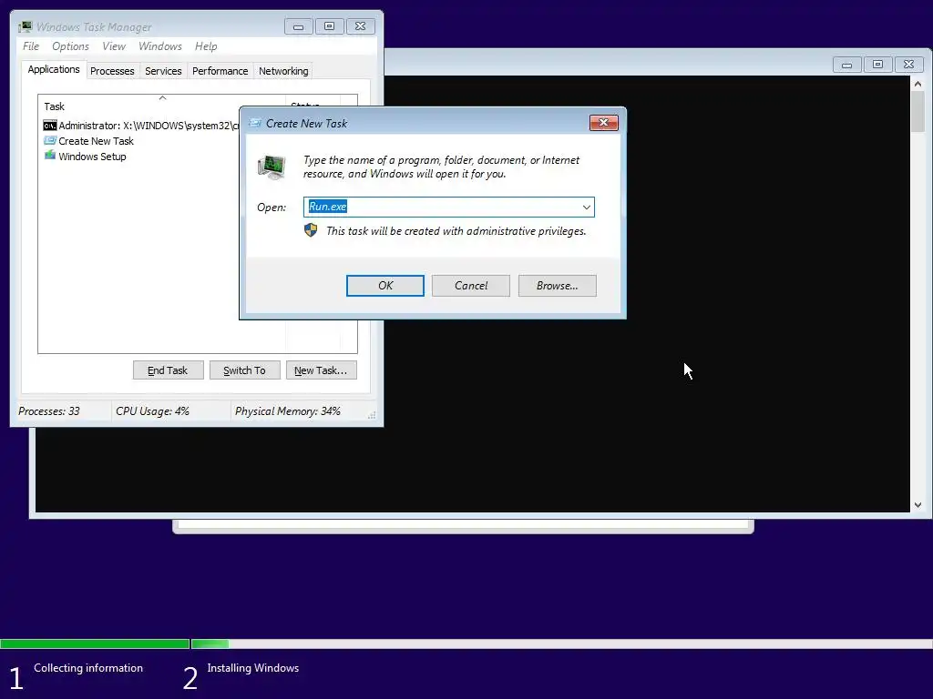This screenshot has height=699, width=933.
Task: Expand the Open combo box dropdown arrow
Action: point(586,207)
